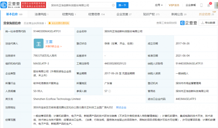
Task: Open the VIP服务 menu
Action: 174,5
